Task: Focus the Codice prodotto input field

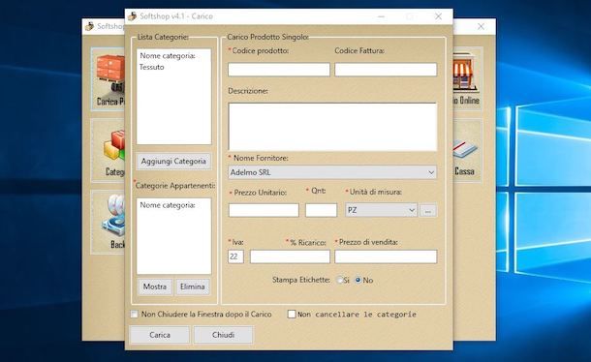Action: point(279,70)
